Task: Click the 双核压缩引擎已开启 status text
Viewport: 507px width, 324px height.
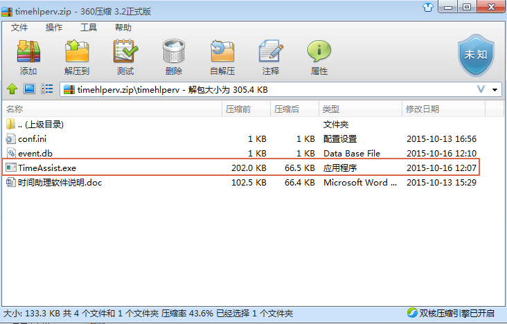Action: click(x=457, y=313)
